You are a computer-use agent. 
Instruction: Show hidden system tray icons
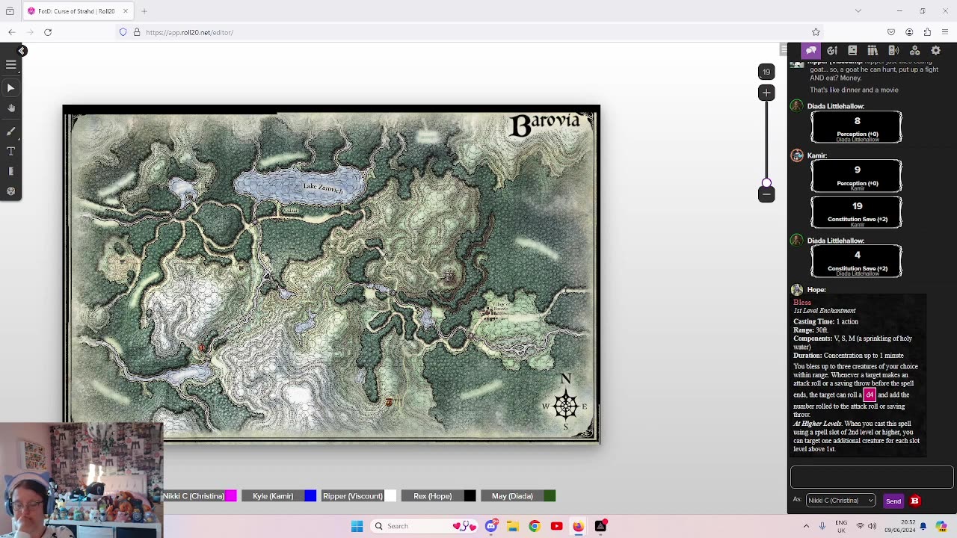point(806,526)
